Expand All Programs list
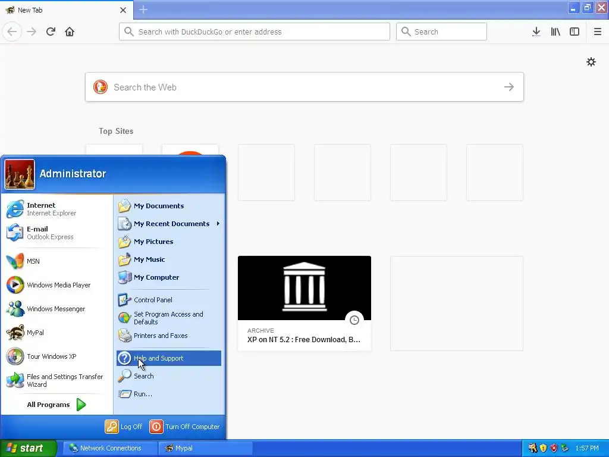 (x=56, y=405)
